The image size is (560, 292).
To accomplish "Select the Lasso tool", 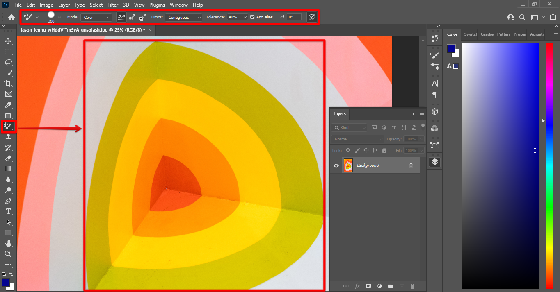I will pos(8,62).
